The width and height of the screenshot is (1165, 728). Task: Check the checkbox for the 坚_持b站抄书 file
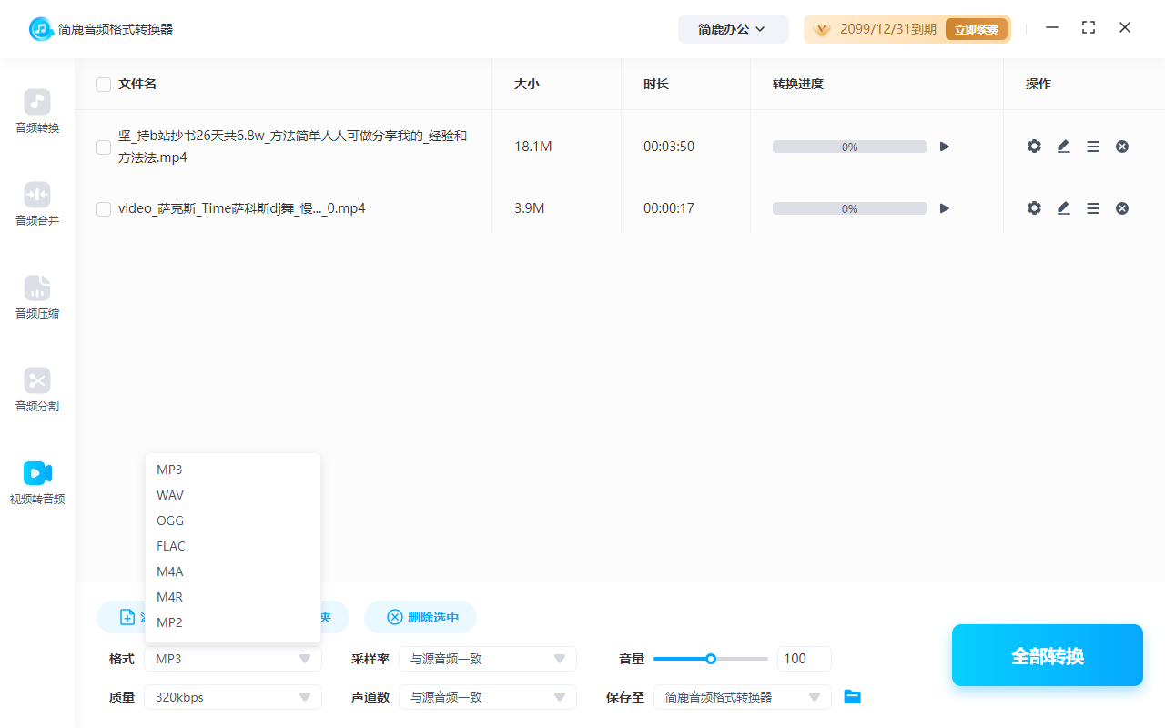pos(103,147)
